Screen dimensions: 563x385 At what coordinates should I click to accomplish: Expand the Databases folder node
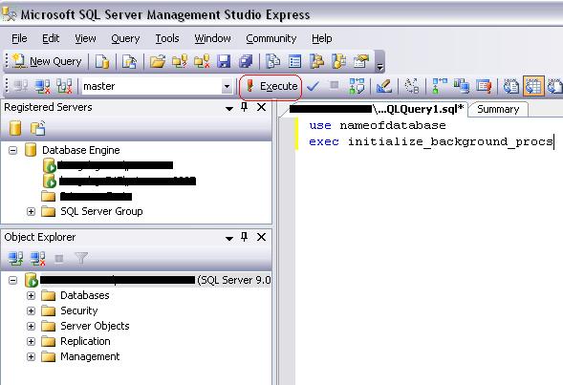pyautogui.click(x=32, y=295)
